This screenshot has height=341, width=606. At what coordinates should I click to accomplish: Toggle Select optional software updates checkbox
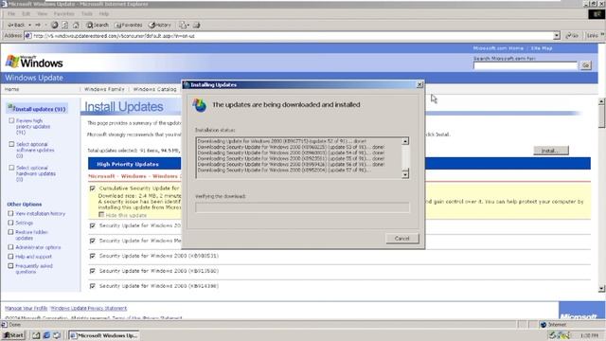[11, 144]
